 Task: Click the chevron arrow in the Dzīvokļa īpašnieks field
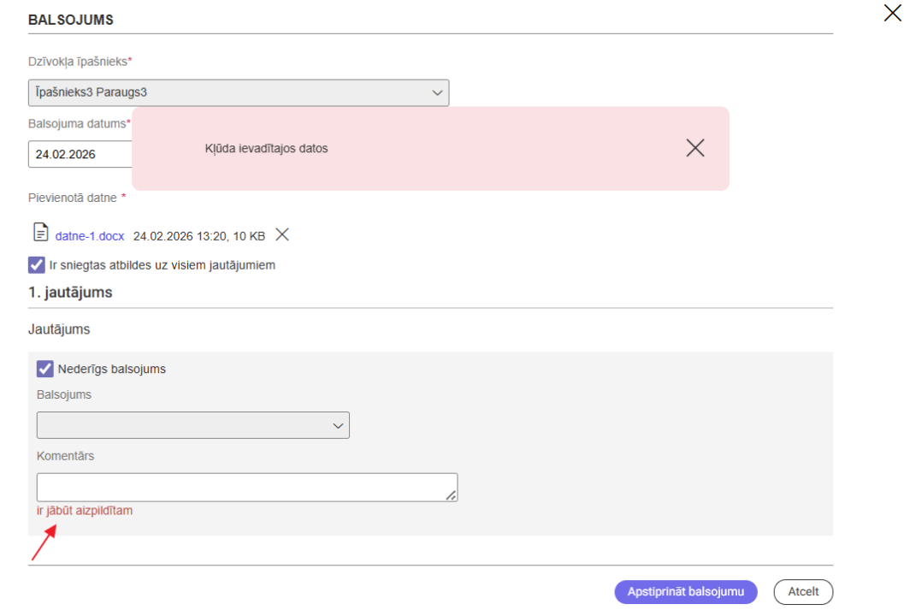pyautogui.click(x=437, y=92)
